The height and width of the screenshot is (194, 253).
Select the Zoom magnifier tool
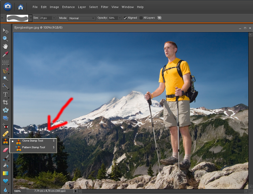pos(6,38)
